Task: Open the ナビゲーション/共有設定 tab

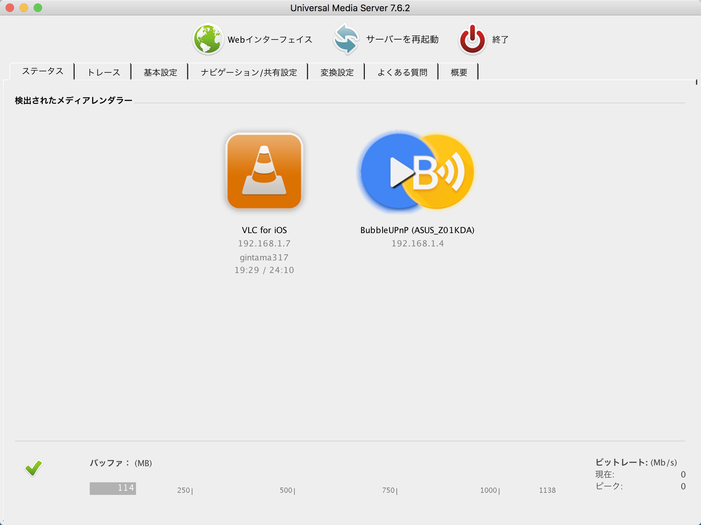Action: [x=249, y=72]
